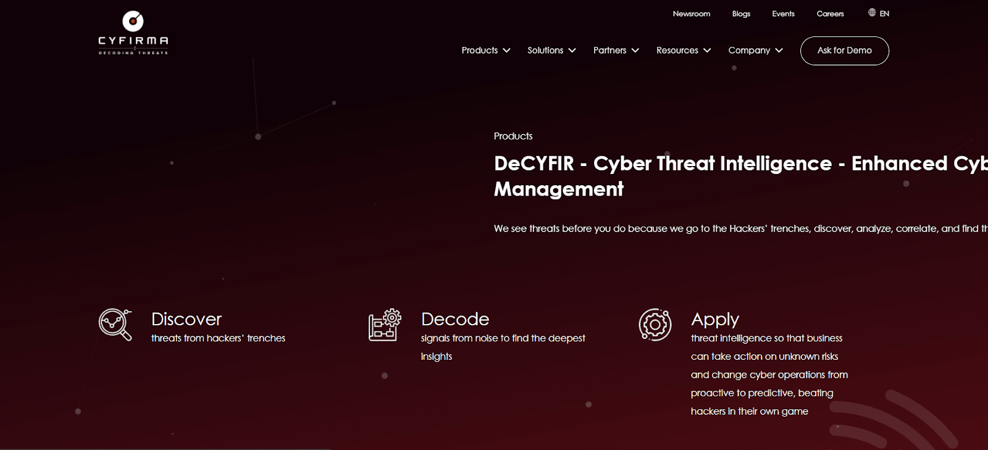Click the globe language icon
988x450 pixels.
click(872, 12)
